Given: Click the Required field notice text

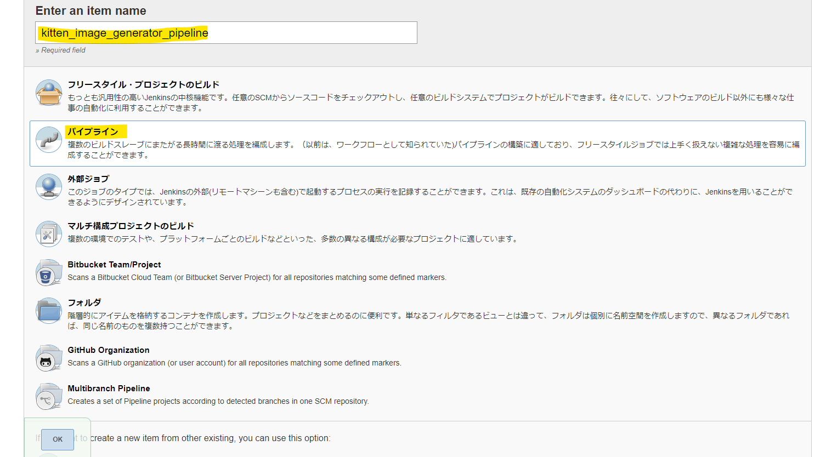Looking at the screenshot, I should point(60,50).
